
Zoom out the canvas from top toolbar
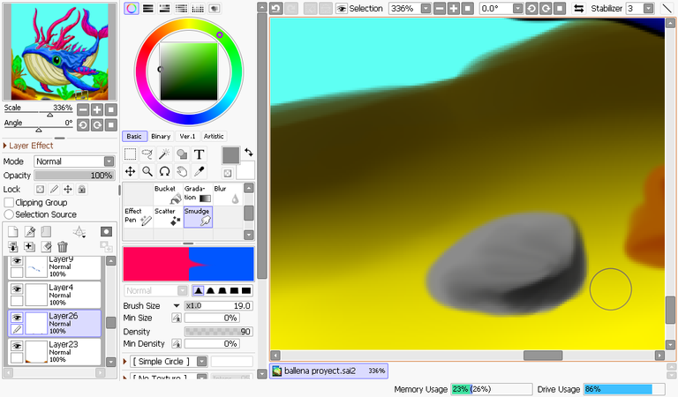coord(440,8)
